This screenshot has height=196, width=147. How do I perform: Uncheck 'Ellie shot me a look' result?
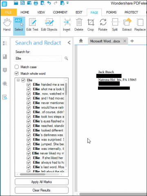pyautogui.click(x=29, y=89)
